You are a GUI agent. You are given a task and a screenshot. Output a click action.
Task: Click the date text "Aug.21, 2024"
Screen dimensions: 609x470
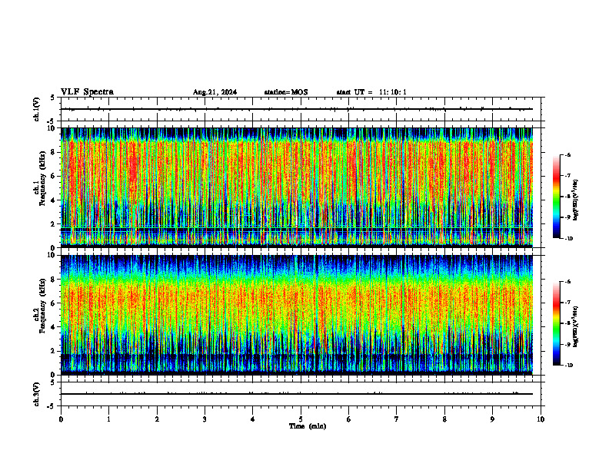(215, 92)
